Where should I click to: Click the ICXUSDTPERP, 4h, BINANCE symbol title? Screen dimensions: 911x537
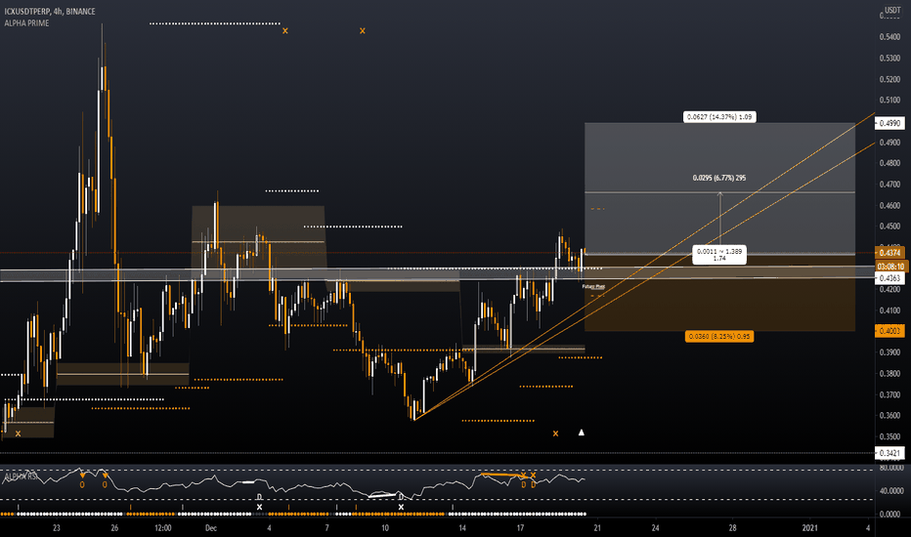click(x=50, y=11)
